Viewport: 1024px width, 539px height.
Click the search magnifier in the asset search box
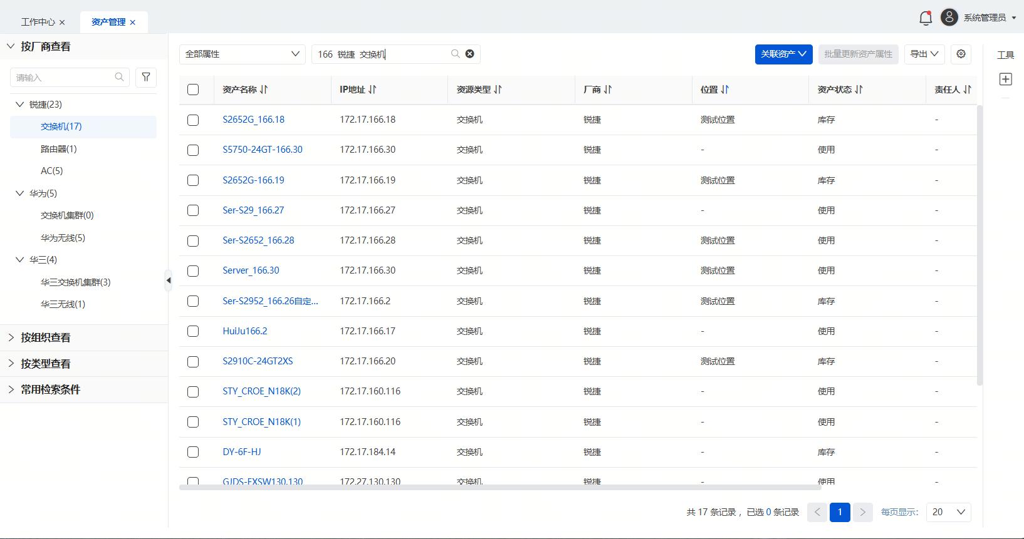click(456, 54)
